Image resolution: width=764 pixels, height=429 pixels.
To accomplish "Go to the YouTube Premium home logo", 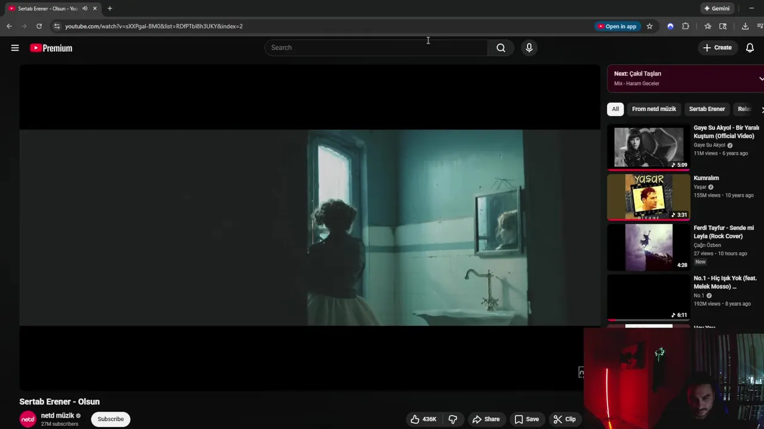I will (x=51, y=48).
